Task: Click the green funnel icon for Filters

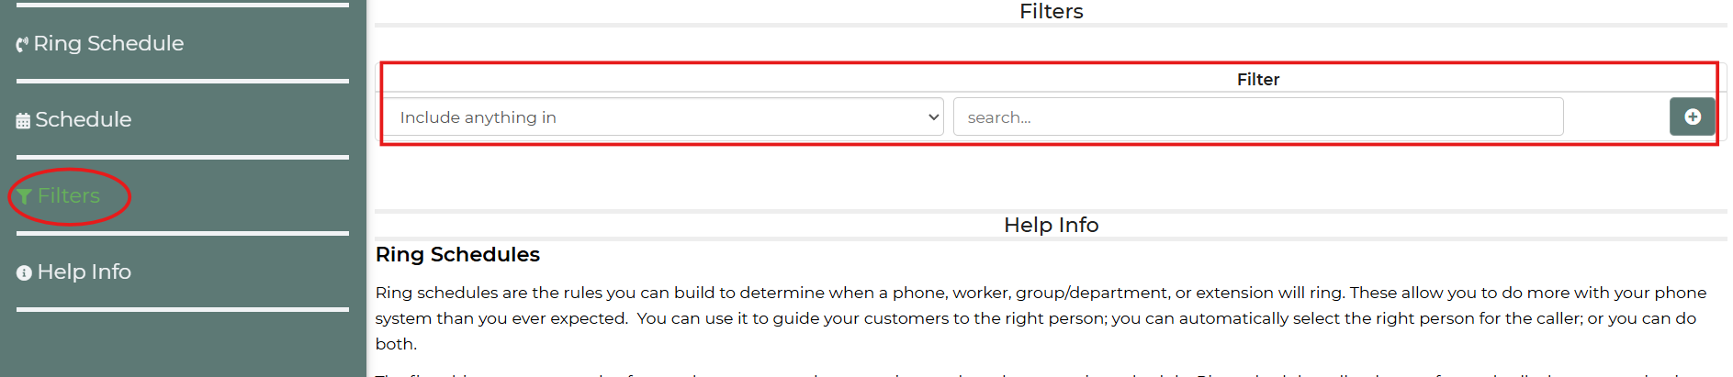Action: (25, 196)
